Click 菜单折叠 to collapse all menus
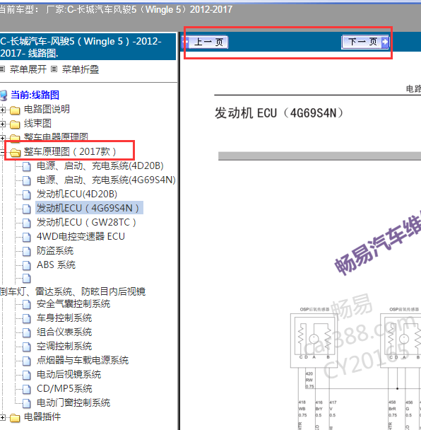 (x=81, y=69)
